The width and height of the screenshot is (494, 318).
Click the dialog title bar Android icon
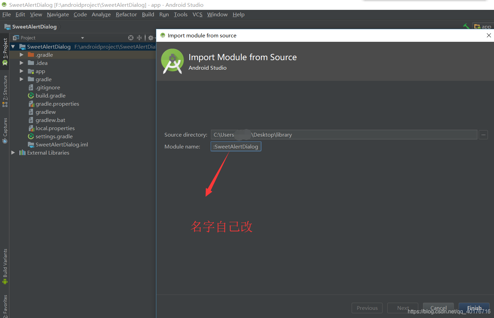[163, 35]
